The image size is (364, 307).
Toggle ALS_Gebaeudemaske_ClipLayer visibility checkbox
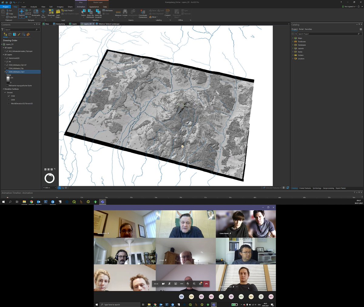(x=7, y=51)
